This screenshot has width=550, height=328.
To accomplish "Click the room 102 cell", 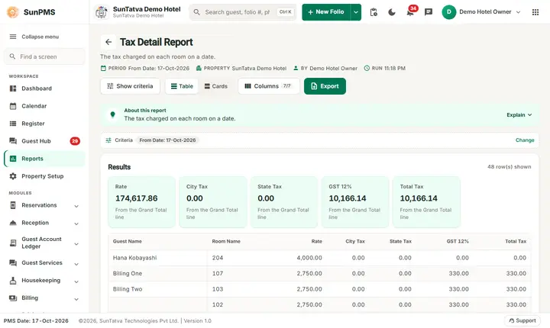I will (218, 305).
